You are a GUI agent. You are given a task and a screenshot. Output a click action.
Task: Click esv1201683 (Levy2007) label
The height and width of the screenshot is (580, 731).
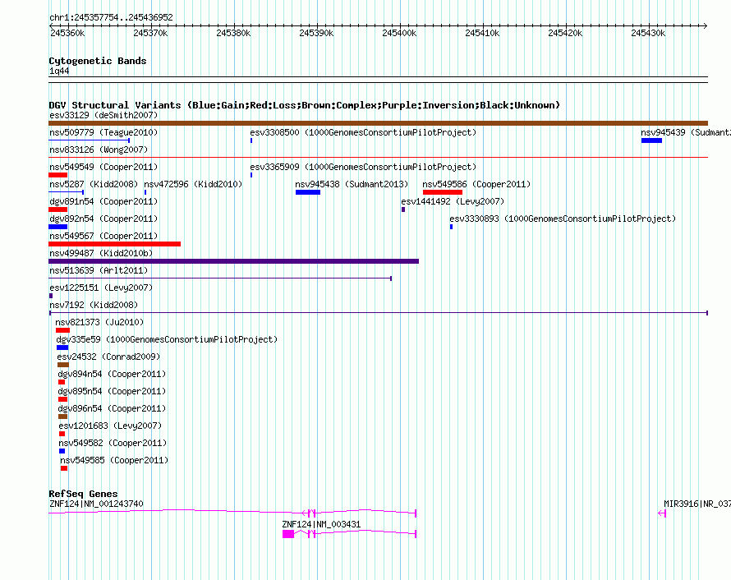111,426
